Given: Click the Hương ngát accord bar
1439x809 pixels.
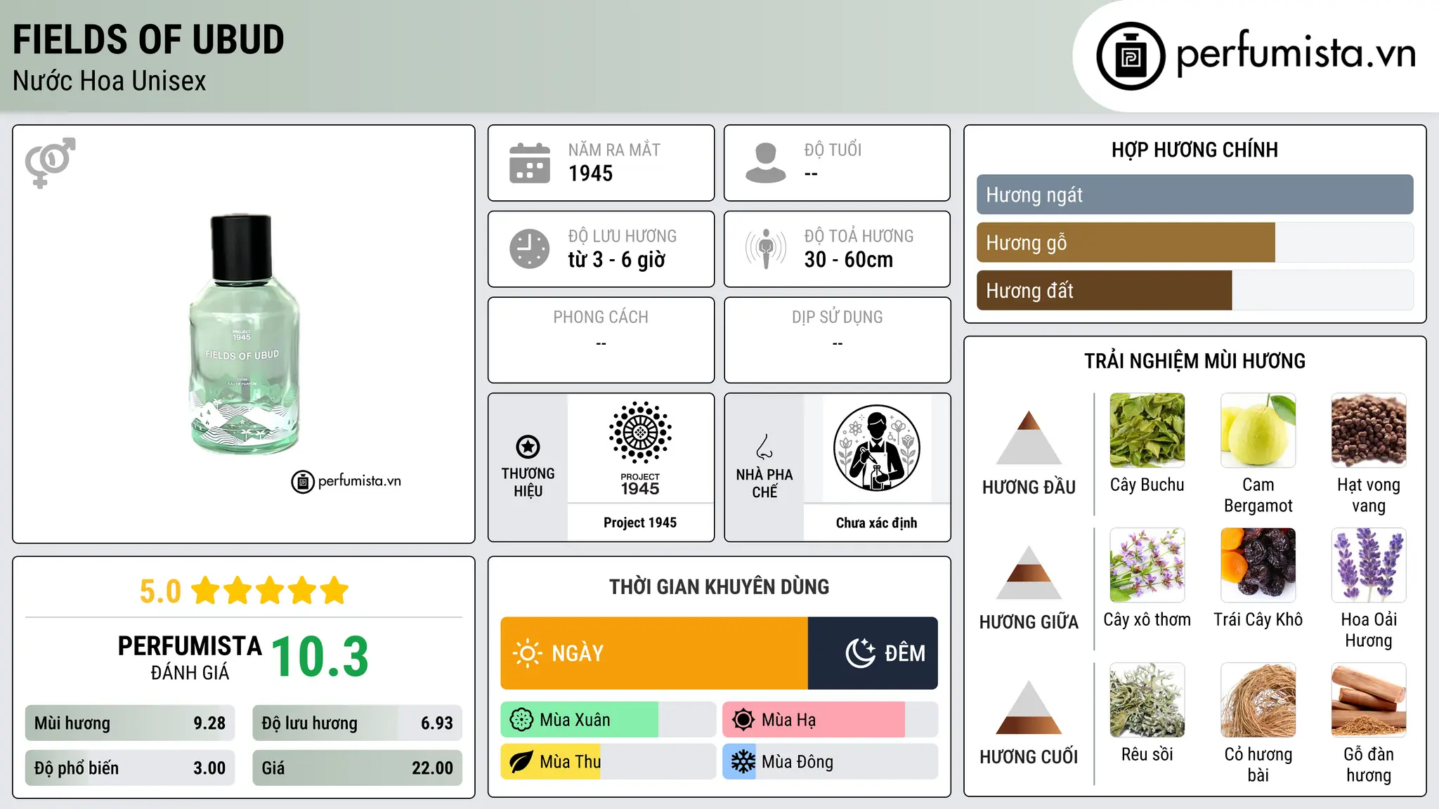Looking at the screenshot, I should point(1194,195).
